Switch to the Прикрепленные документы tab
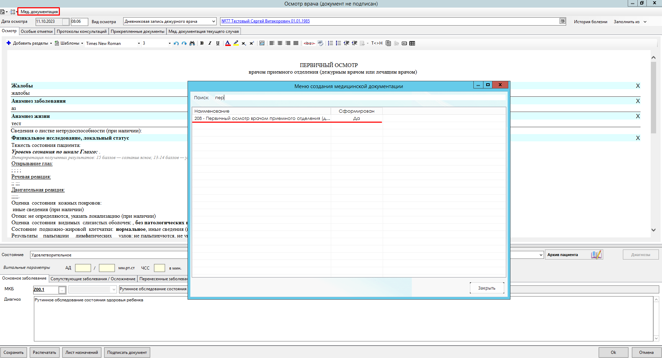 tap(137, 31)
